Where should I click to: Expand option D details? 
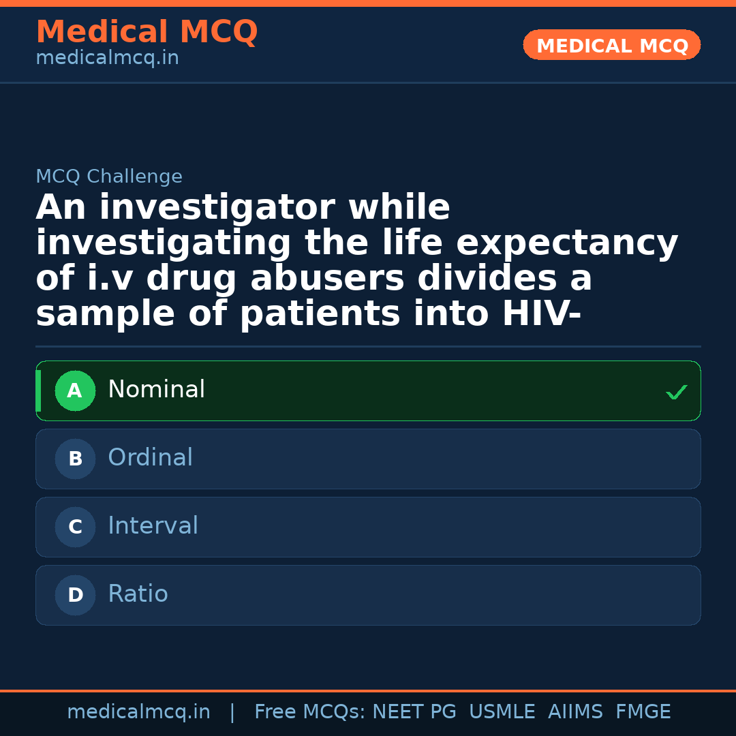368,595
